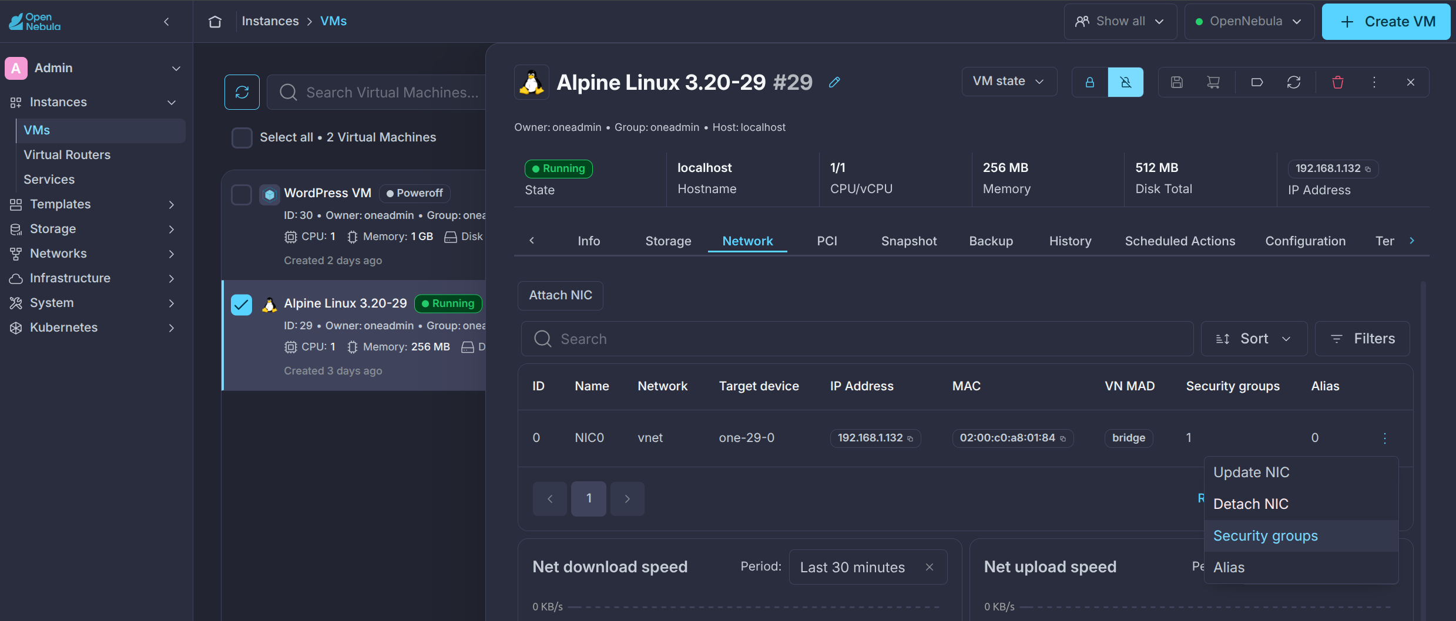
Task: Choose Update NIC from the menu
Action: 1301,473
